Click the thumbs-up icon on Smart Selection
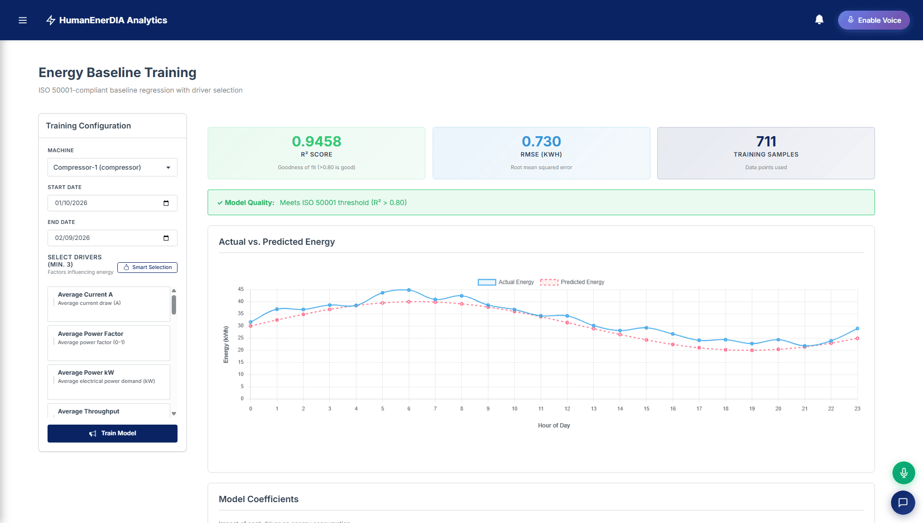923x523 pixels. (126, 267)
